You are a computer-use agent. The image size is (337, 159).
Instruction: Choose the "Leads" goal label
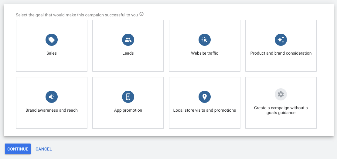[x=128, y=53]
